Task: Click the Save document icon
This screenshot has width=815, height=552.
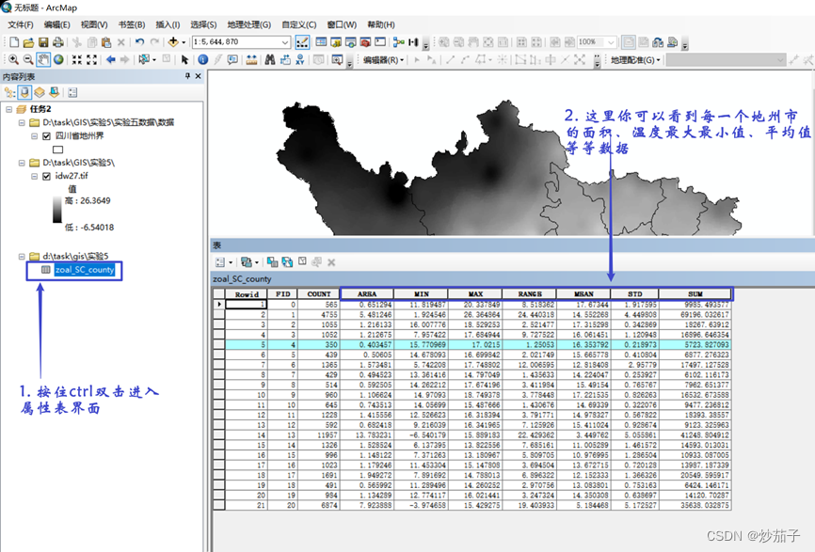Action: pyautogui.click(x=43, y=42)
